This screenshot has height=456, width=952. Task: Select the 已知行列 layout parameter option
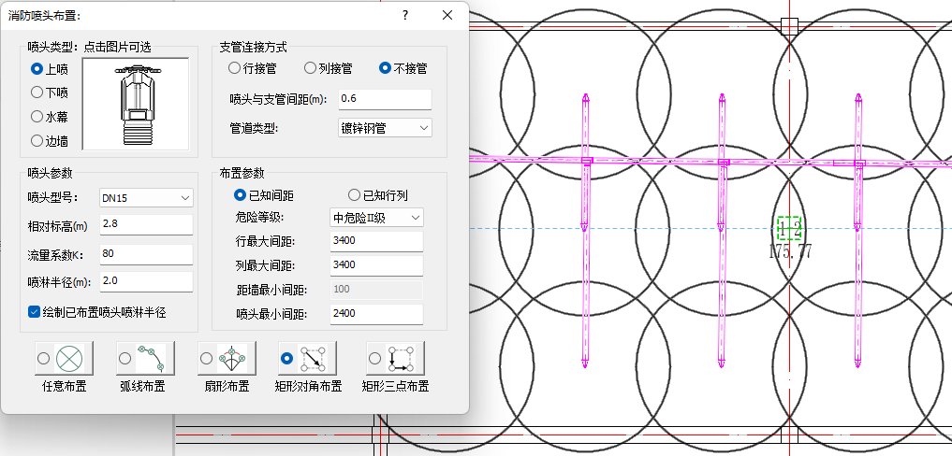[x=354, y=195]
